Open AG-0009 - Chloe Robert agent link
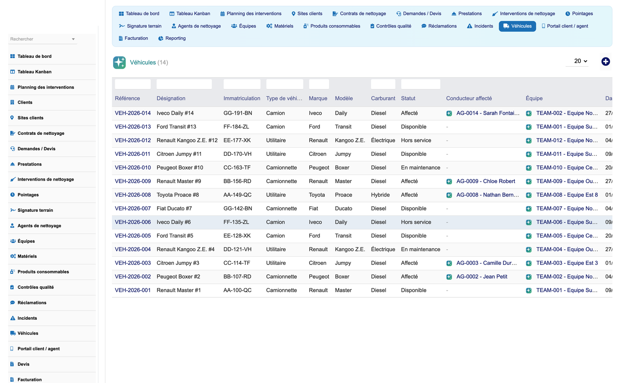This screenshot has width=619, height=383. tap(486, 181)
